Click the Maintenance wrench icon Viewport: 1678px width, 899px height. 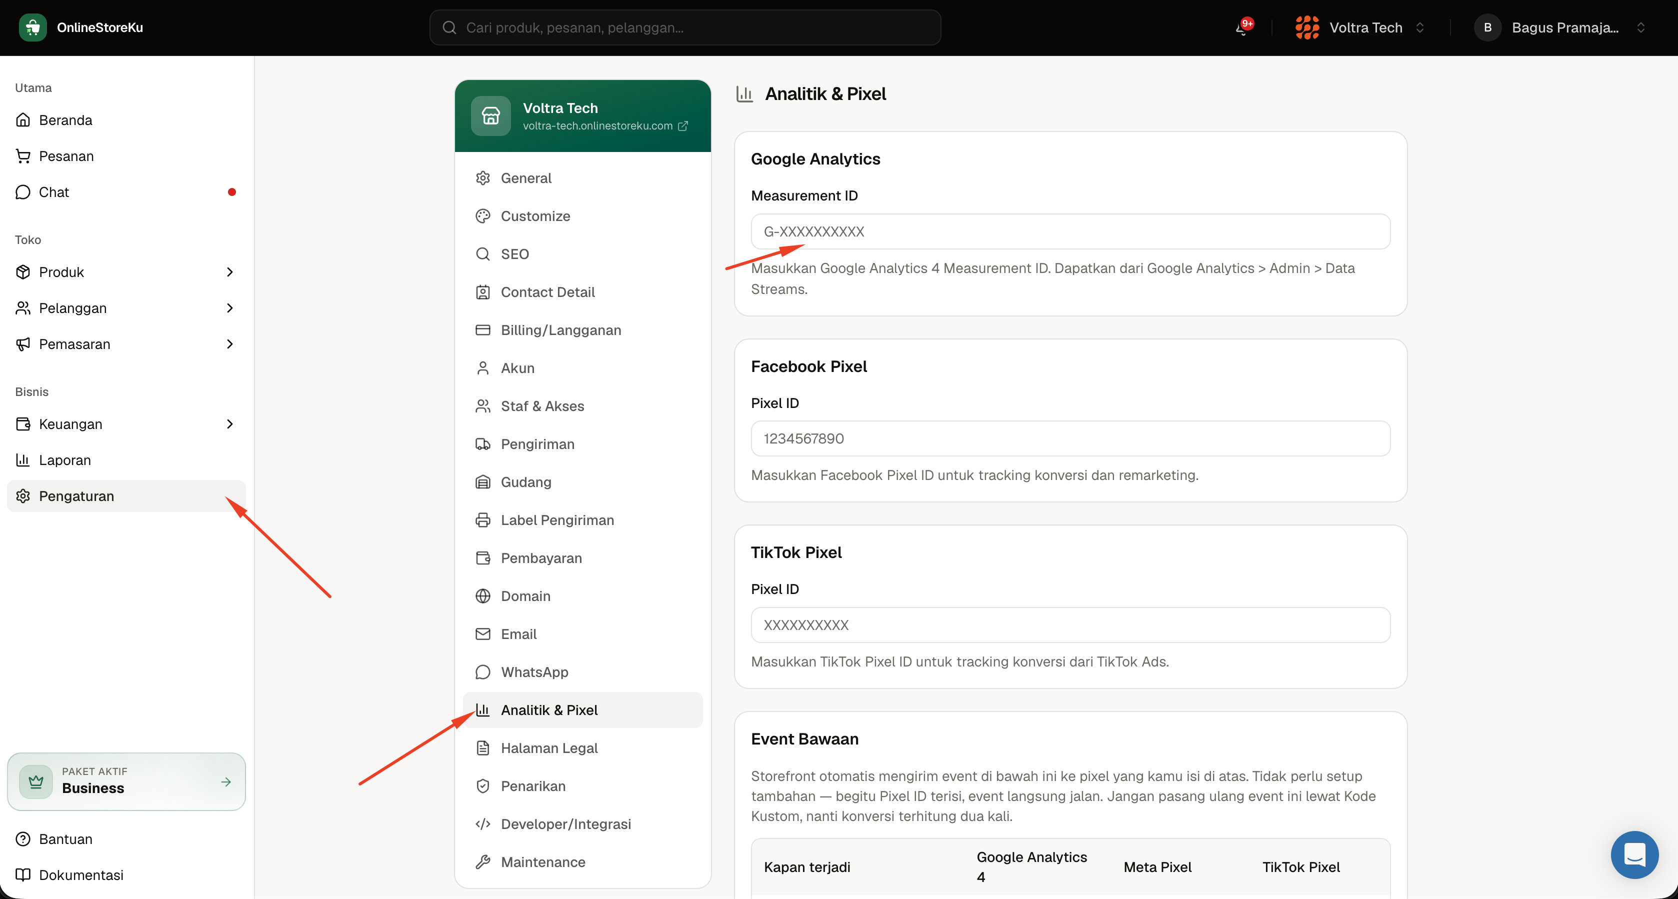tap(482, 862)
